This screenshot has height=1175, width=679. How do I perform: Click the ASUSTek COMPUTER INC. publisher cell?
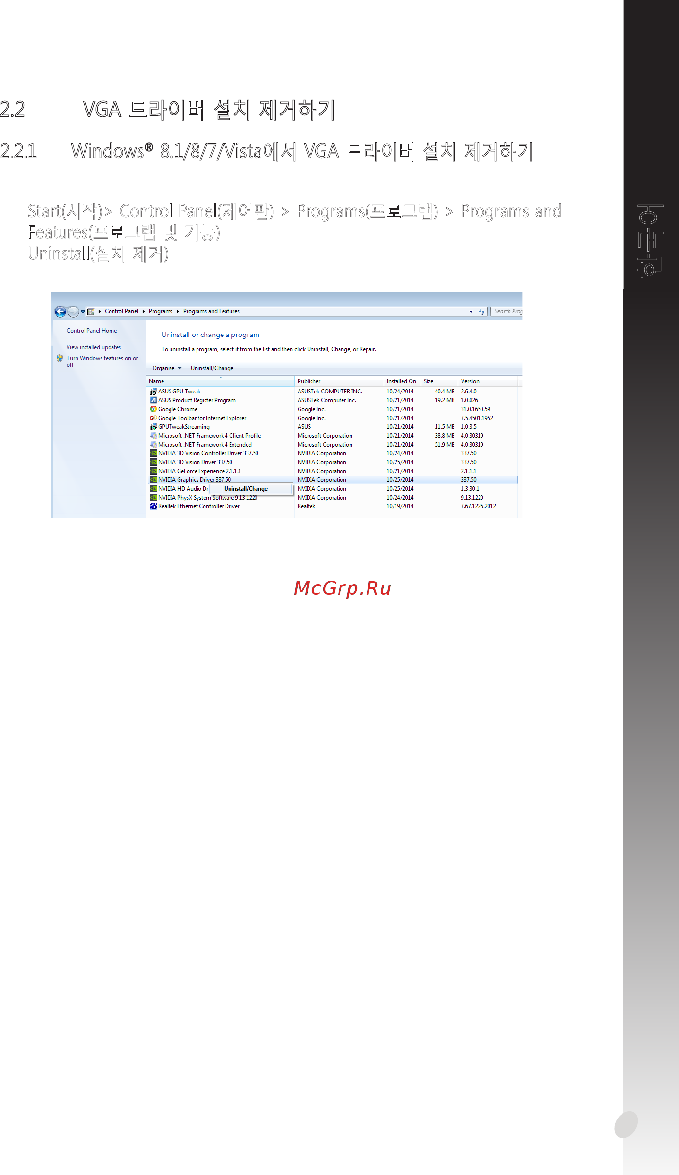330,392
